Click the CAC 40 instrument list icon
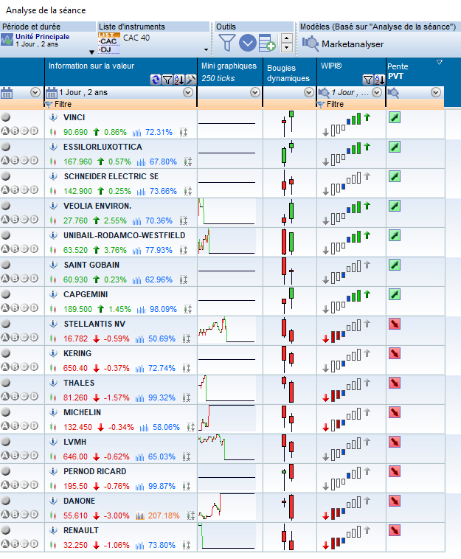This screenshot has height=559, width=461. tap(108, 43)
